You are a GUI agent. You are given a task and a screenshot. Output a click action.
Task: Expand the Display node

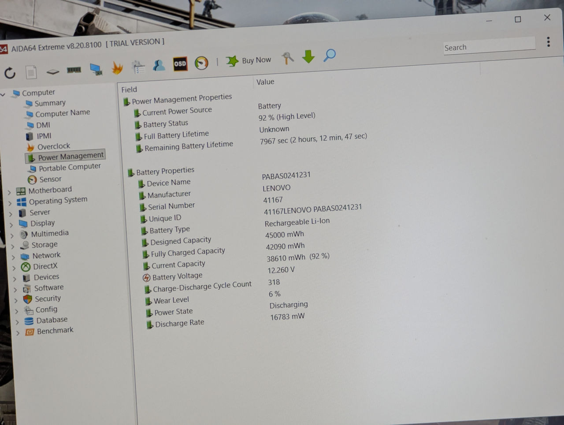11,225
